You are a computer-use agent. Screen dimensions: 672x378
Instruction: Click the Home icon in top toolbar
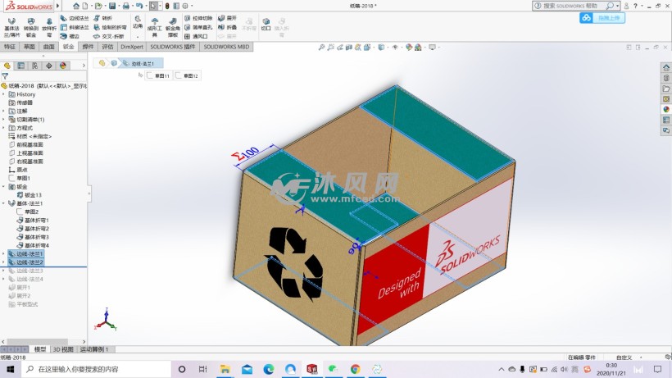point(76,6)
